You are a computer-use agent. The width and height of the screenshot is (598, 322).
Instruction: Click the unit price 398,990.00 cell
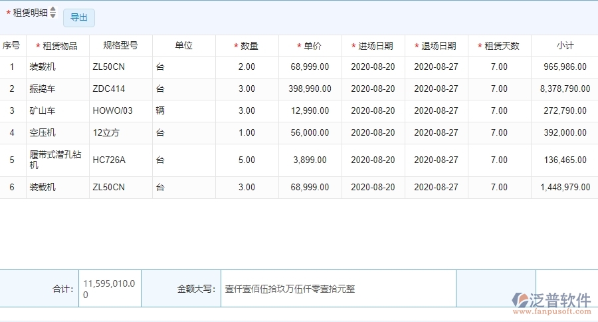point(310,89)
